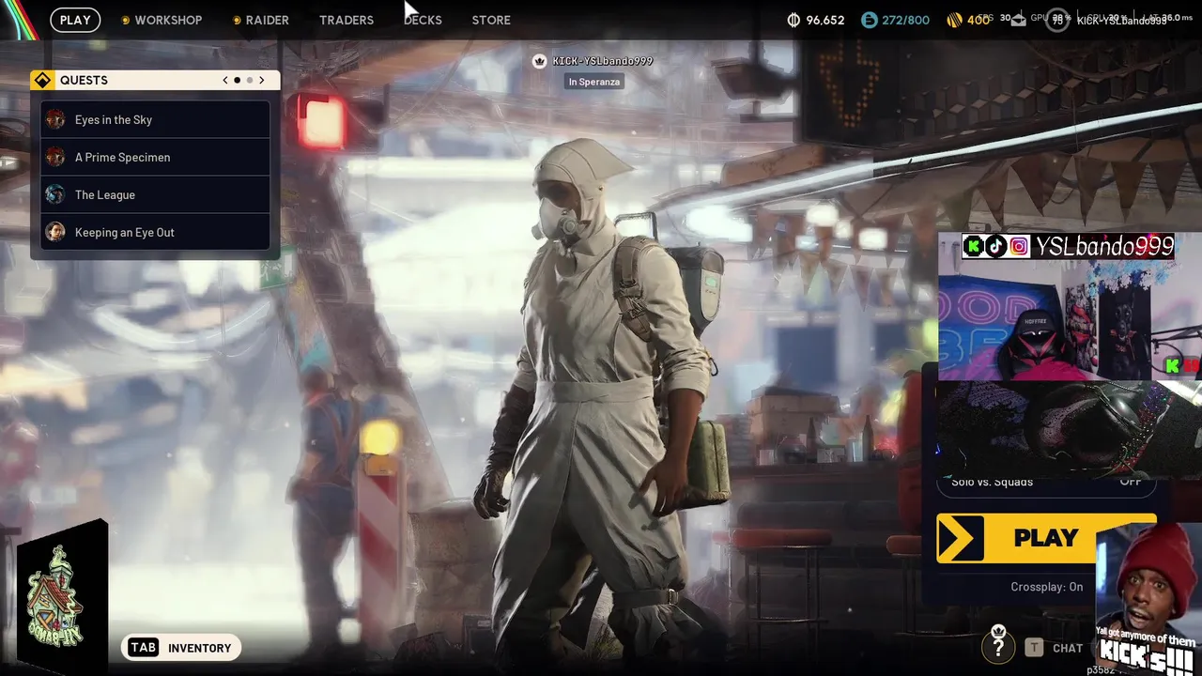Image resolution: width=1202 pixels, height=676 pixels.
Task: Click the trader avatar for Eyes in the Sky
Action: coord(55,119)
